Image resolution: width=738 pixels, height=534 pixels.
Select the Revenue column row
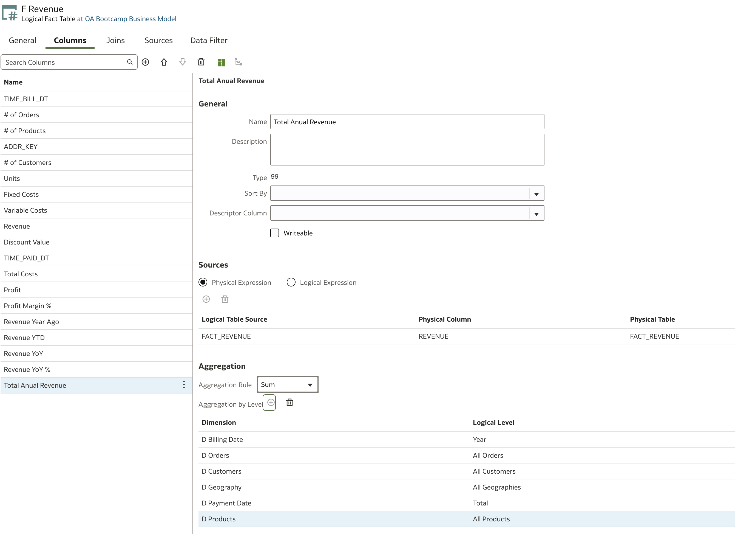click(x=96, y=226)
